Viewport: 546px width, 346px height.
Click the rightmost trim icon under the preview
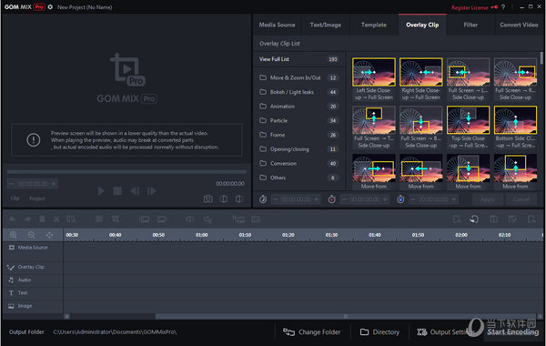point(238,199)
